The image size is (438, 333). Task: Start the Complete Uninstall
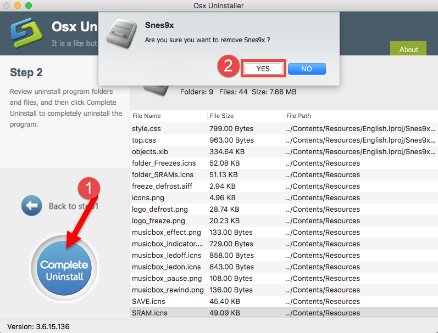coord(64,268)
